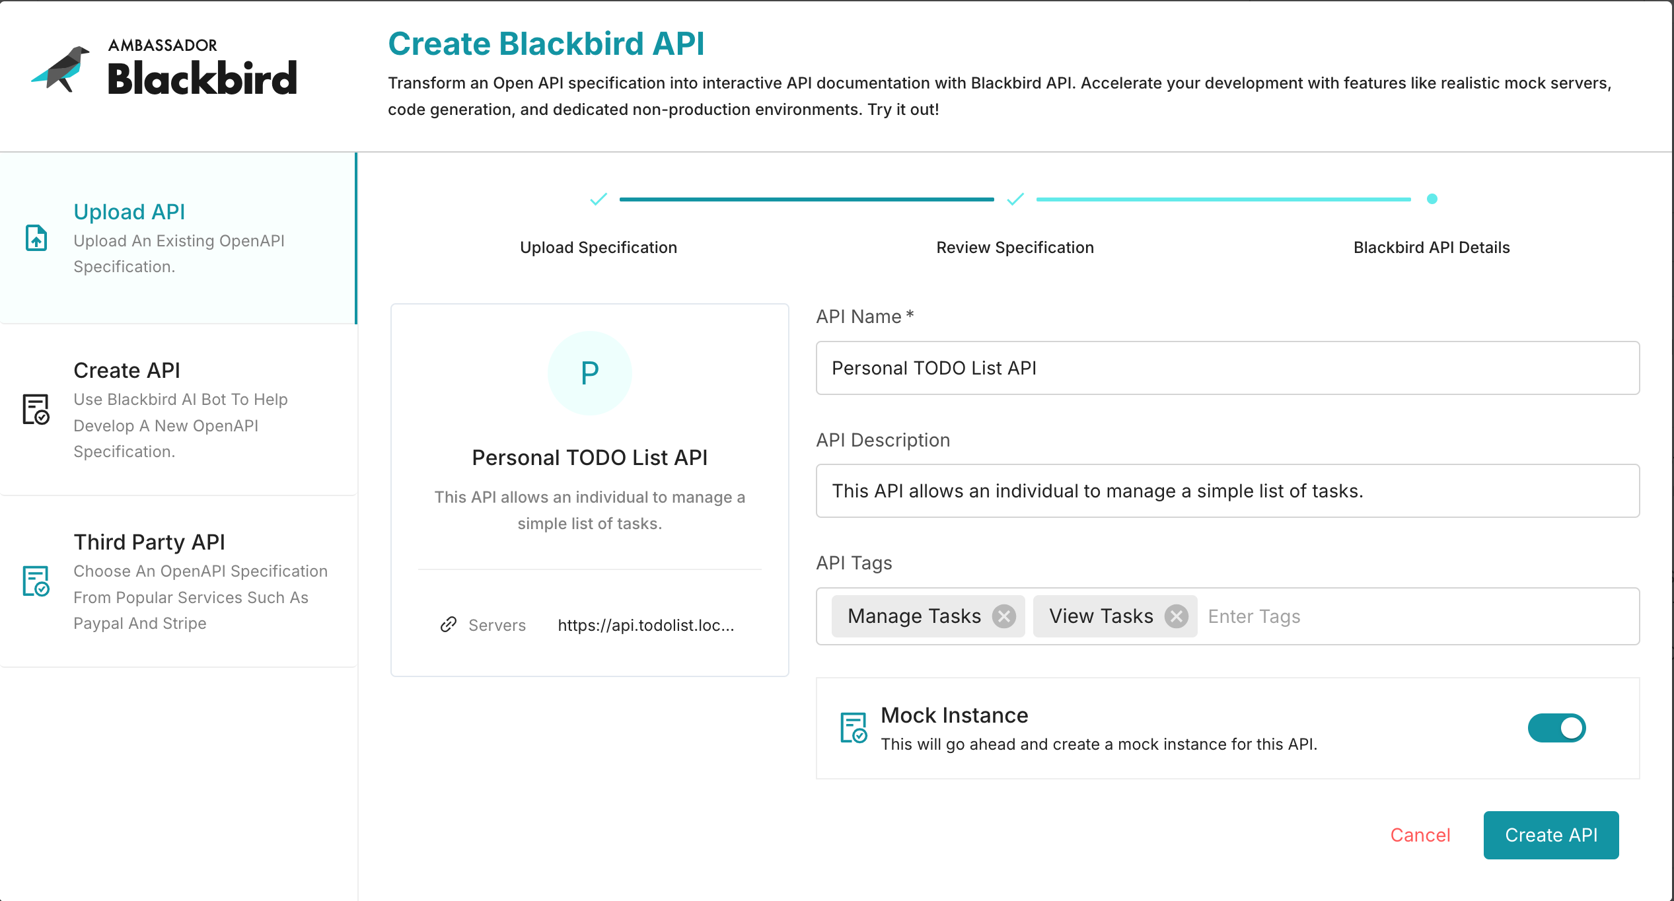Click the API Description label
This screenshot has height=901, width=1674.
pyautogui.click(x=883, y=440)
